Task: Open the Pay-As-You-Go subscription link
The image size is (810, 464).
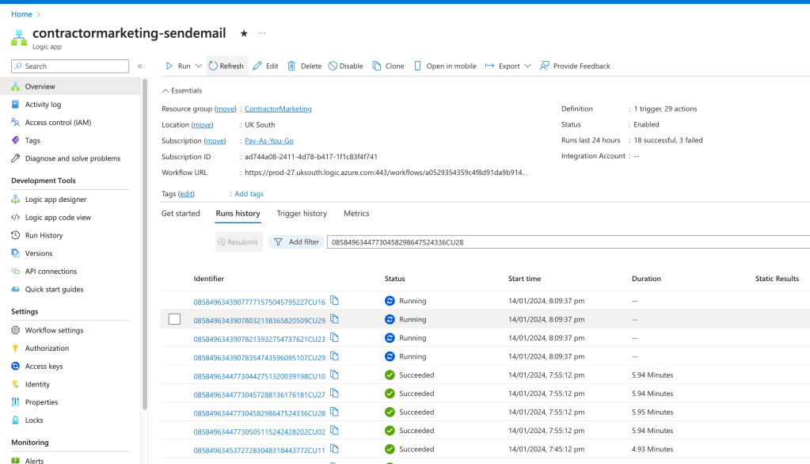Action: click(x=269, y=140)
